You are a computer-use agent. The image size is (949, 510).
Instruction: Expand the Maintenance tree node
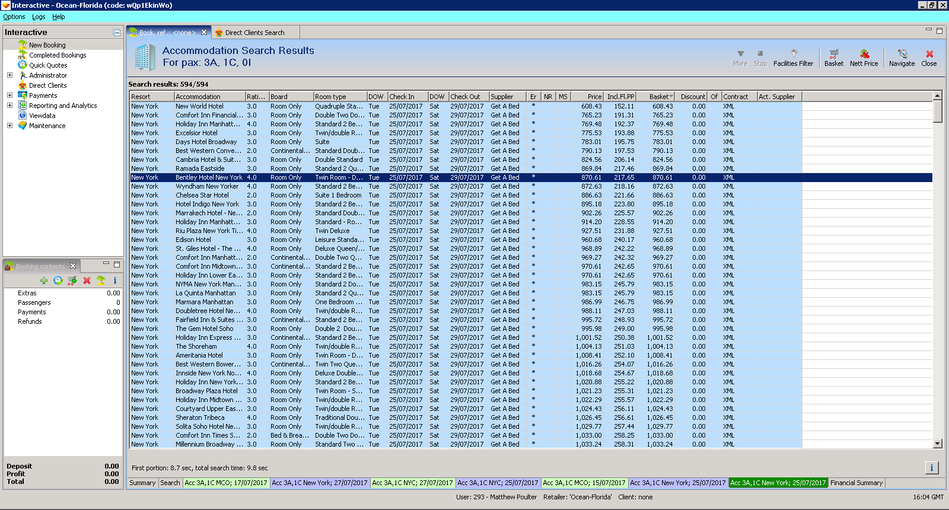(9, 126)
